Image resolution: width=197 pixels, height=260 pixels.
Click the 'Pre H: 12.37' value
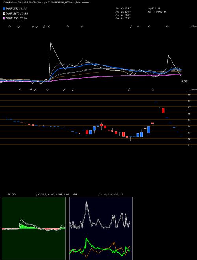[x=123, y=12]
